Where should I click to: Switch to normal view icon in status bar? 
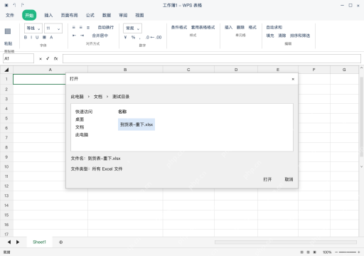pos(301,252)
